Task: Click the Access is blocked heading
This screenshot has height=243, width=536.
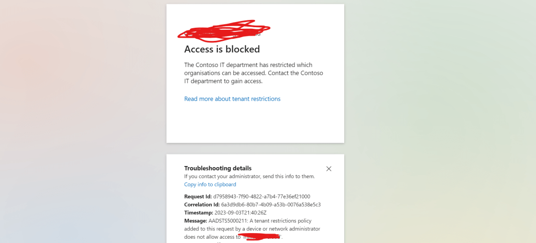Action: [222, 49]
